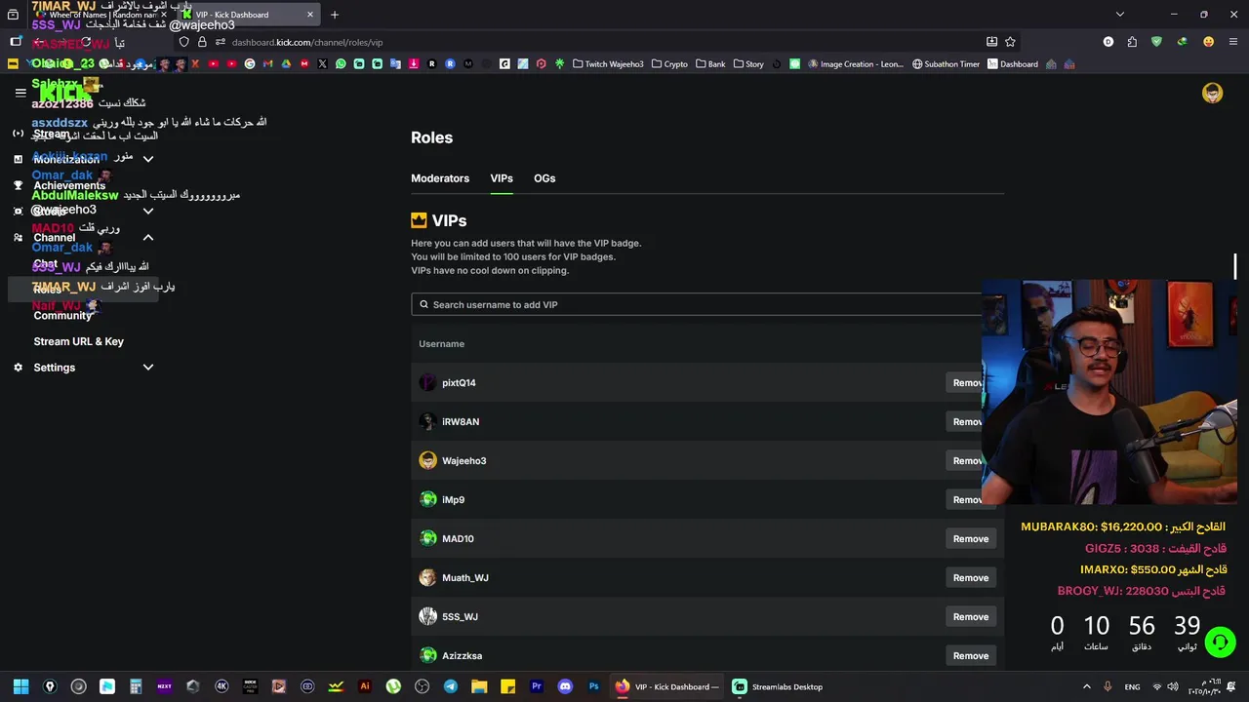Open Stream URL & Key page
1249x702 pixels.
[x=79, y=341]
